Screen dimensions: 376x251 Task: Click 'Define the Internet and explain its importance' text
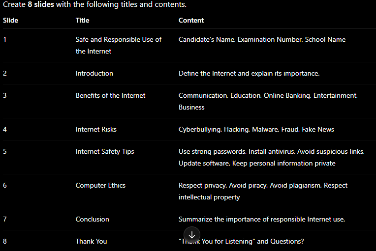pos(249,73)
